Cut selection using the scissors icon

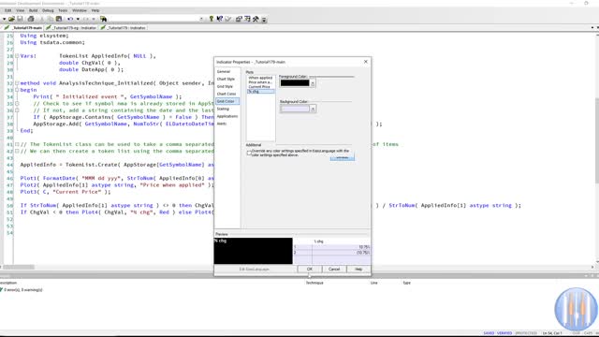click(42, 19)
